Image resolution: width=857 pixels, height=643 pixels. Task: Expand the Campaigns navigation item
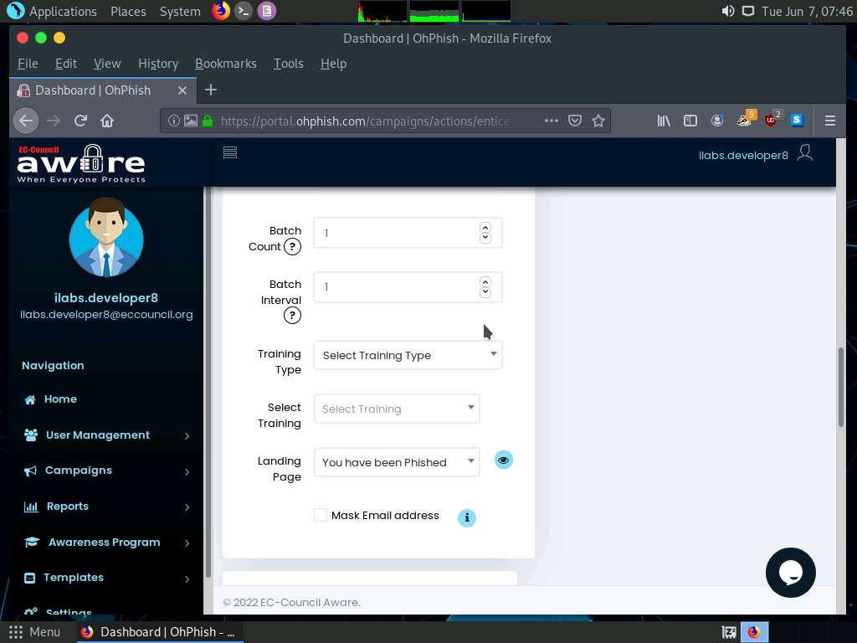click(106, 471)
